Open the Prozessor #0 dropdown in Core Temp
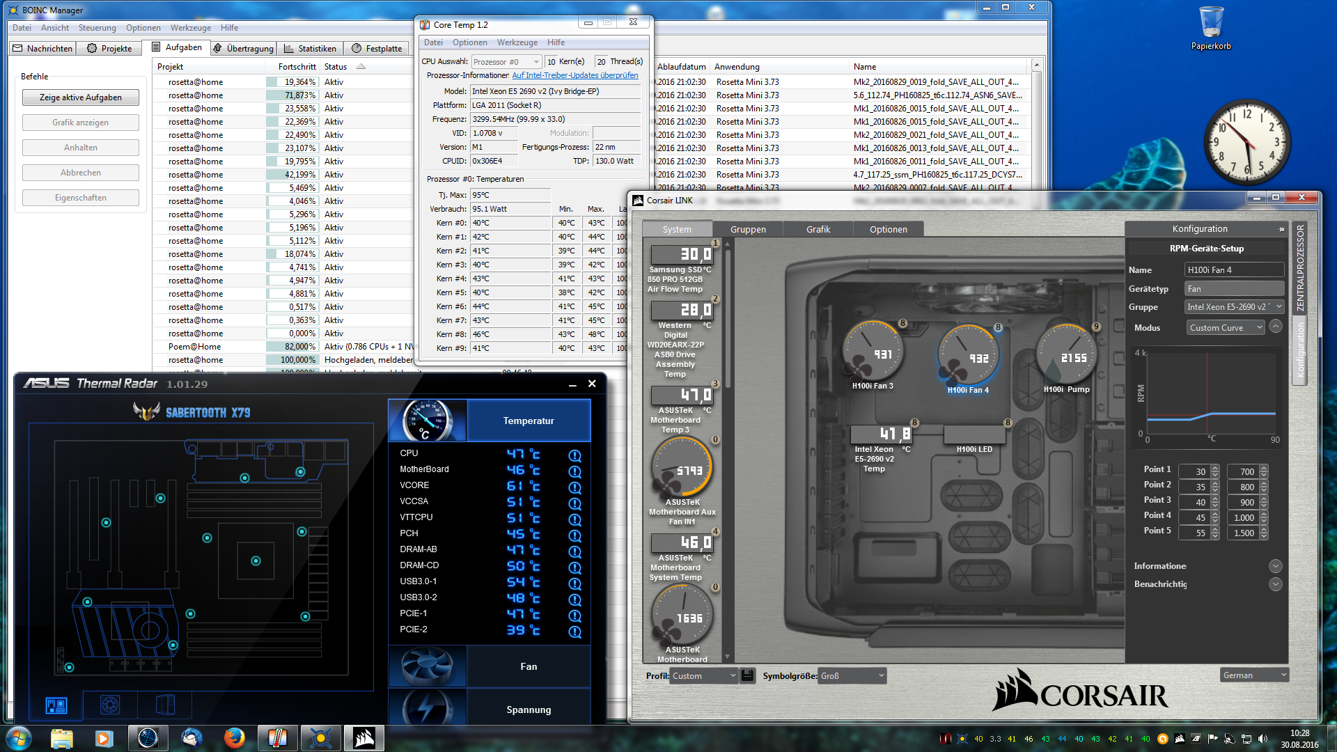 (x=506, y=62)
